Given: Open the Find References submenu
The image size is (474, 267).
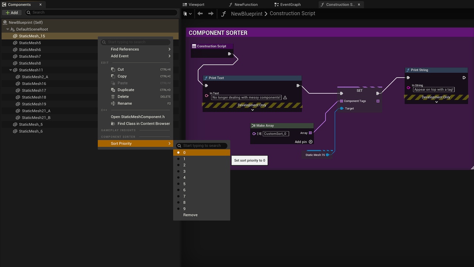Looking at the screenshot, I should pyautogui.click(x=136, y=49).
